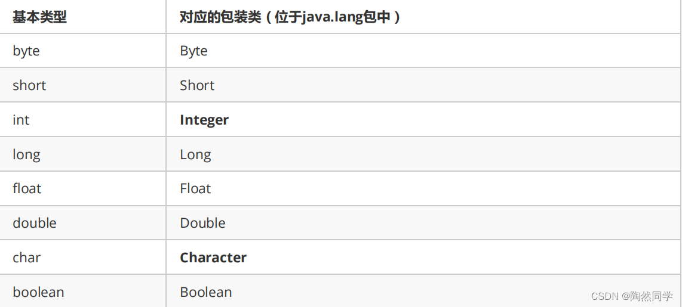Click the 基本类型 column header
Image resolution: width=682 pixels, height=307 pixels.
coord(39,17)
